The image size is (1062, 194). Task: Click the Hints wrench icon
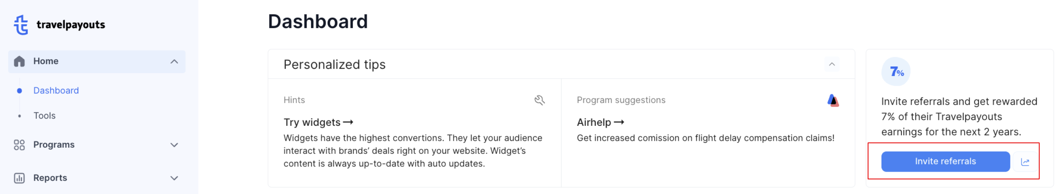[x=540, y=100]
